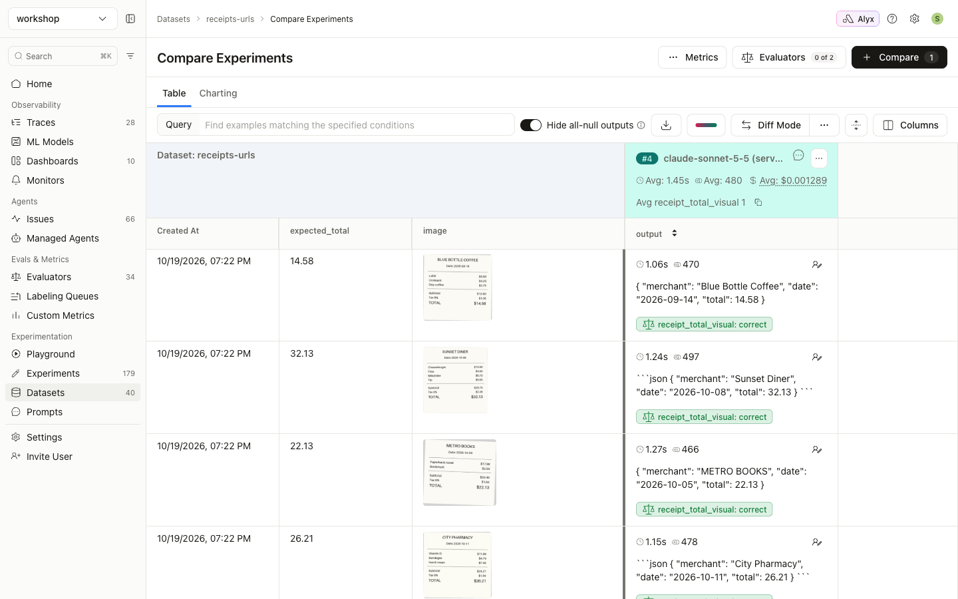Open Traces in the sidebar
This screenshot has width=958, height=599.
point(73,122)
